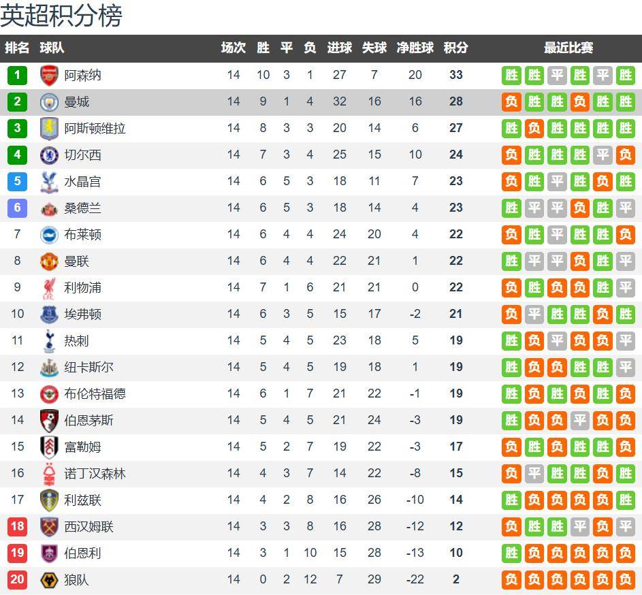Viewport: 642px width, 595px height.
Task: Click the Everton crest icon
Action: tap(49, 314)
